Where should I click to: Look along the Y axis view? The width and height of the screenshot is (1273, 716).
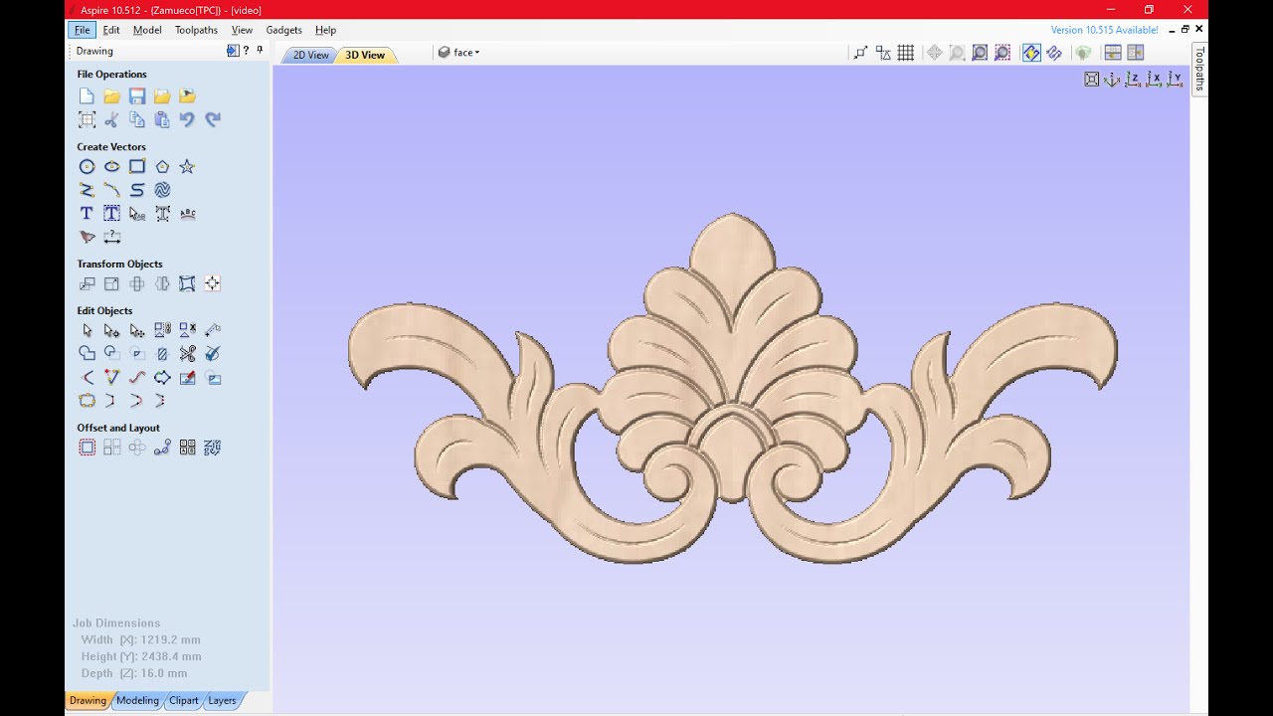point(1175,80)
